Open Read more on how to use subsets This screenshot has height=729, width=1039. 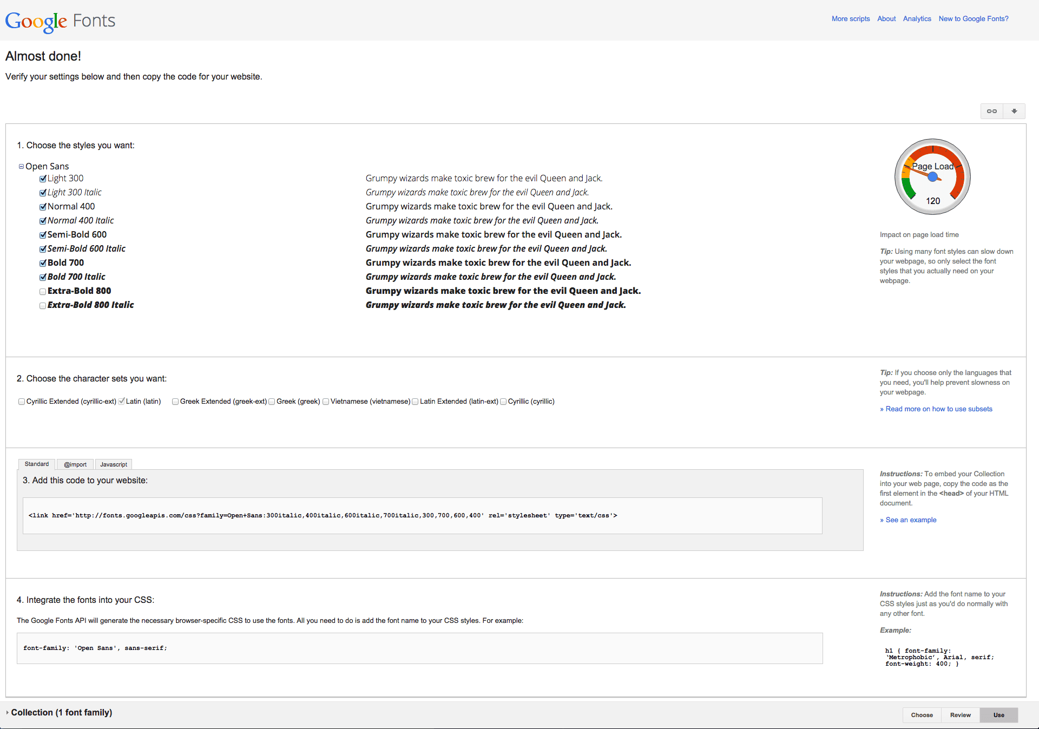point(936,409)
